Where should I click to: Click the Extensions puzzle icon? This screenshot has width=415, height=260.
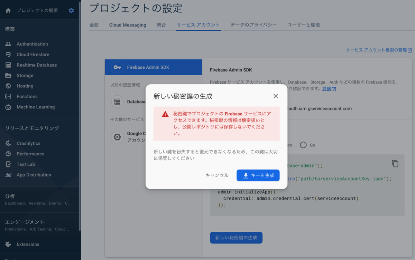[8, 244]
